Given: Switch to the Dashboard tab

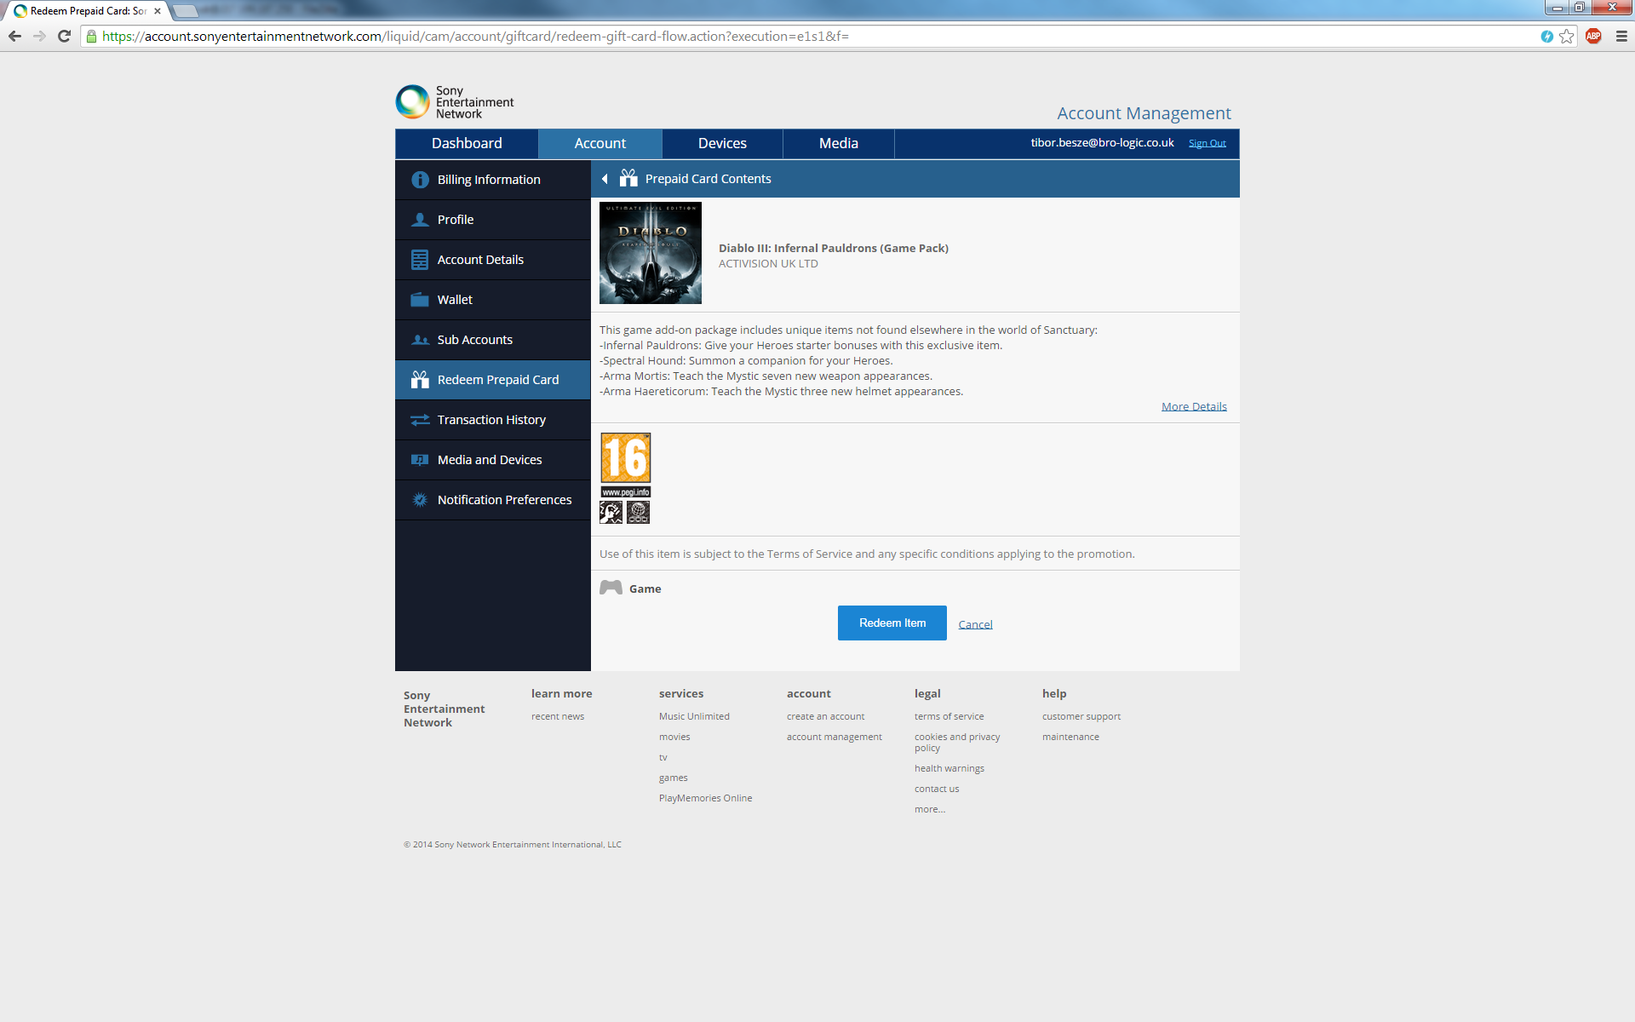Looking at the screenshot, I should coord(467,144).
